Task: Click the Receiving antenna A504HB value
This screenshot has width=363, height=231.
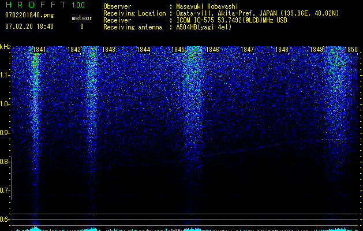Action: [x=204, y=27]
